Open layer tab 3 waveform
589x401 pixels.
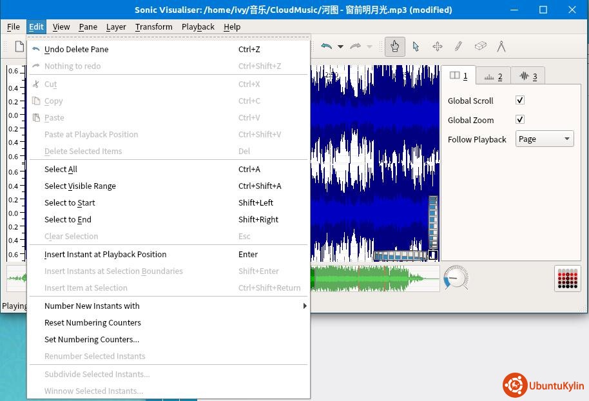point(528,76)
